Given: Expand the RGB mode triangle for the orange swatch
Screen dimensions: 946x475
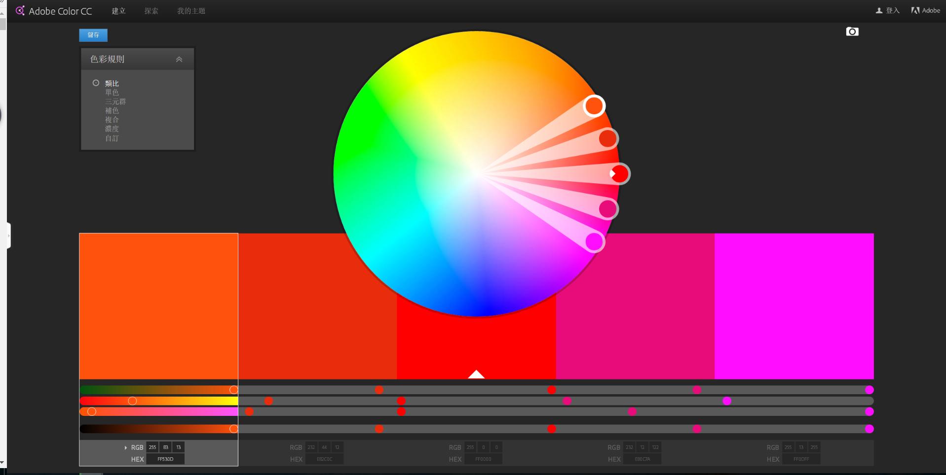Looking at the screenshot, I should [126, 447].
